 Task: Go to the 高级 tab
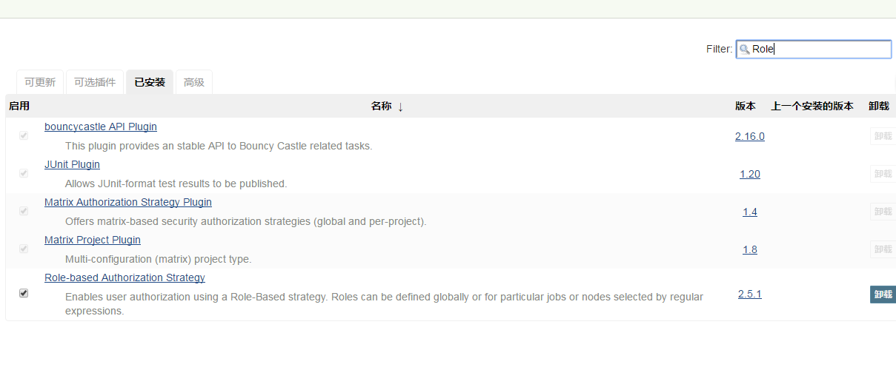click(194, 82)
